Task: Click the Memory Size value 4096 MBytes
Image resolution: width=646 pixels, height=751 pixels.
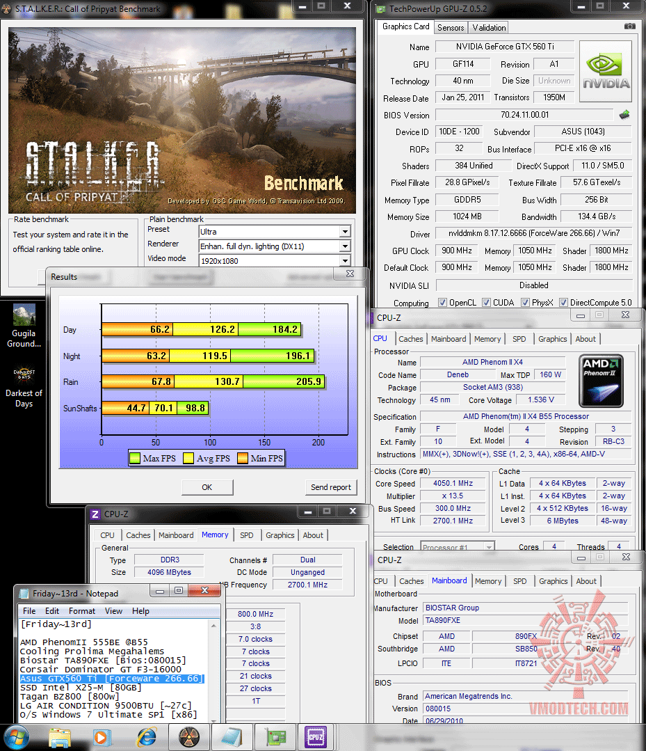Action: click(169, 572)
